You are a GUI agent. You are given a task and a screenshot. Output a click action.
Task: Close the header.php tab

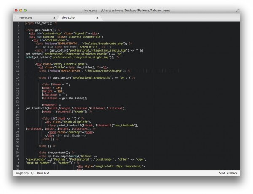pyautogui.click(x=54, y=18)
